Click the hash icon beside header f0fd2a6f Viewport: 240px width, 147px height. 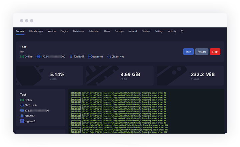pyautogui.click(x=71, y=56)
